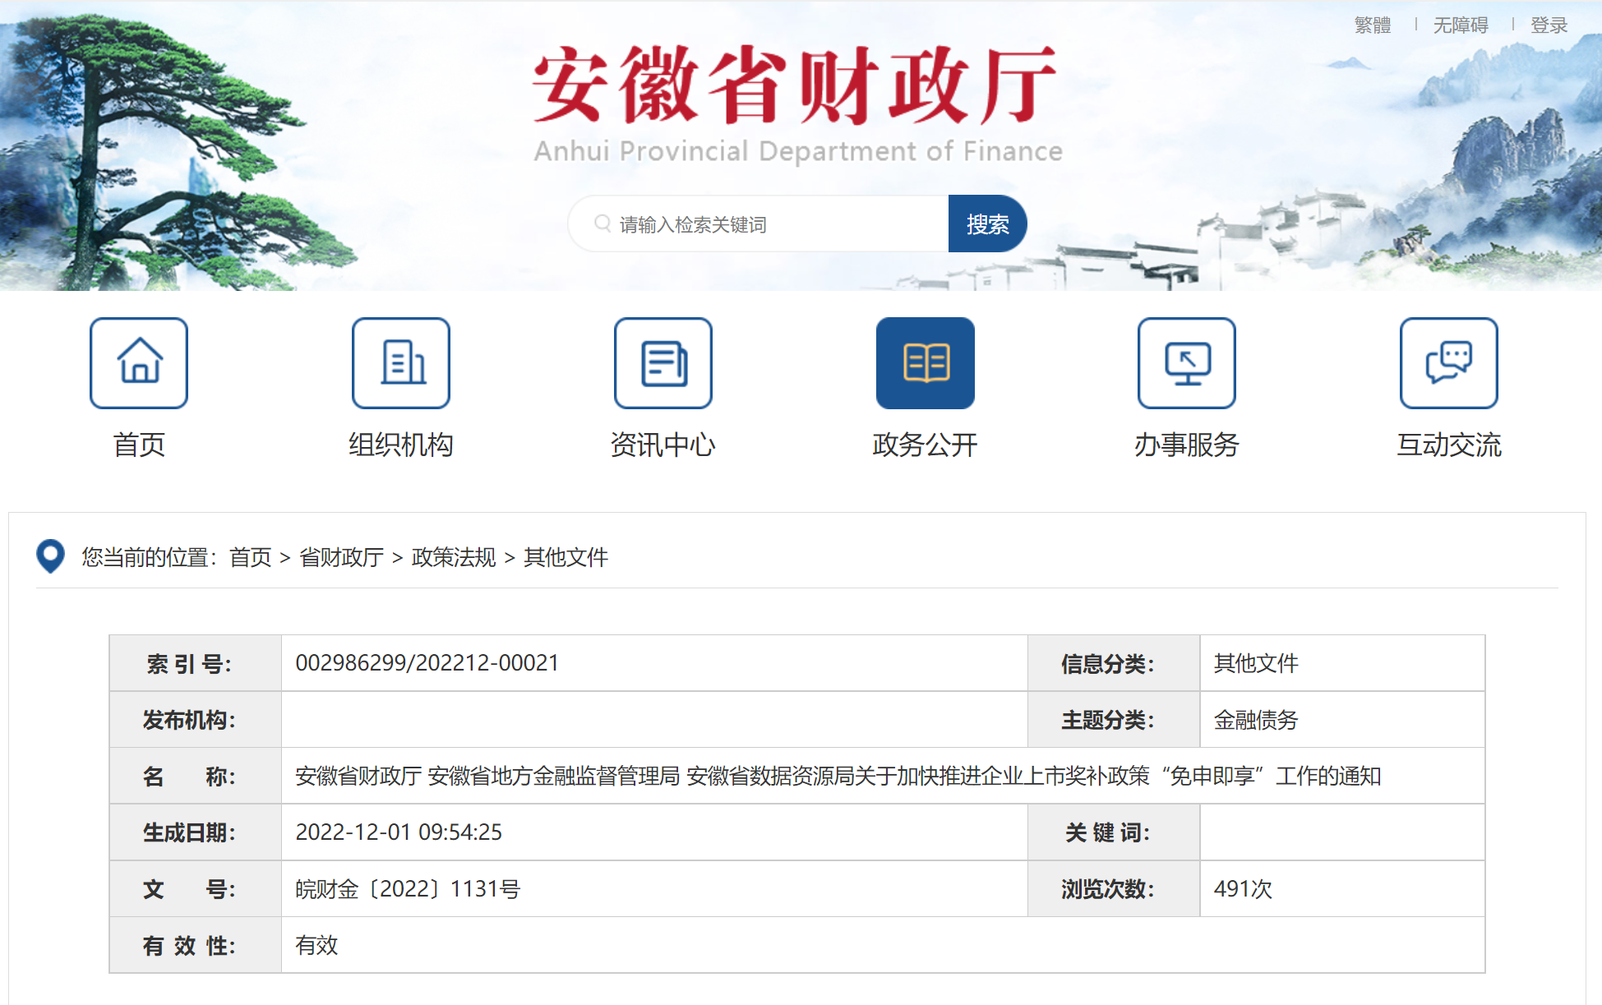Click the 安徽省财政厅 site title logo
Viewport: 1602px width, 1005px height.
pos(795,85)
